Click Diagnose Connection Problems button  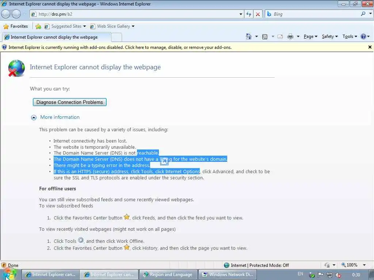point(70,102)
